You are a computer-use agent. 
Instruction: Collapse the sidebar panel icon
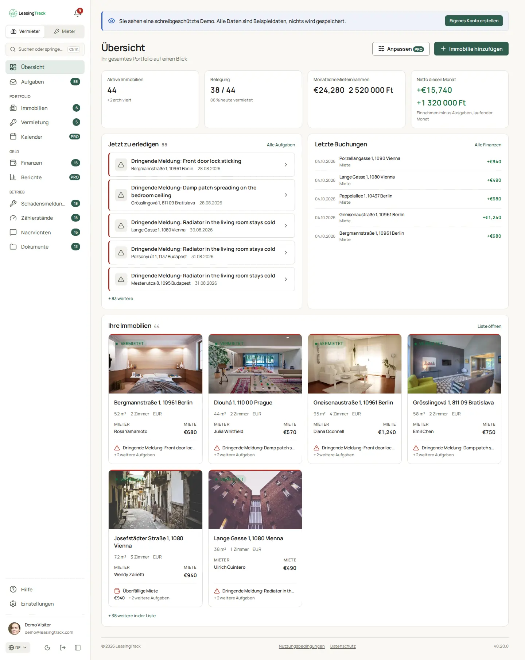78,648
